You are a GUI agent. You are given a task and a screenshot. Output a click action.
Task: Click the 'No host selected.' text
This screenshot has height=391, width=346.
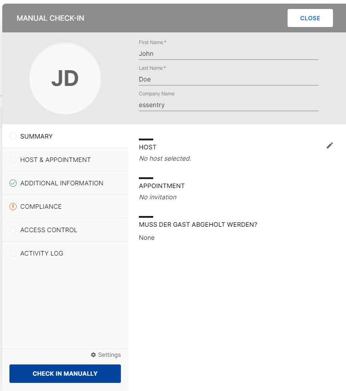[165, 158]
